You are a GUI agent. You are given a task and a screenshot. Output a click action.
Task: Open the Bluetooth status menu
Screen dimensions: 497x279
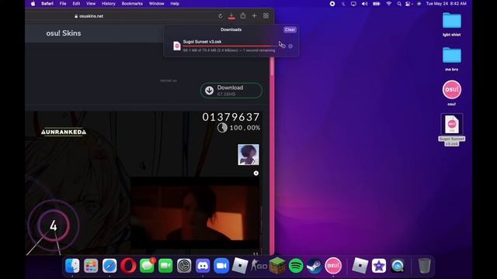pyautogui.click(x=343, y=4)
